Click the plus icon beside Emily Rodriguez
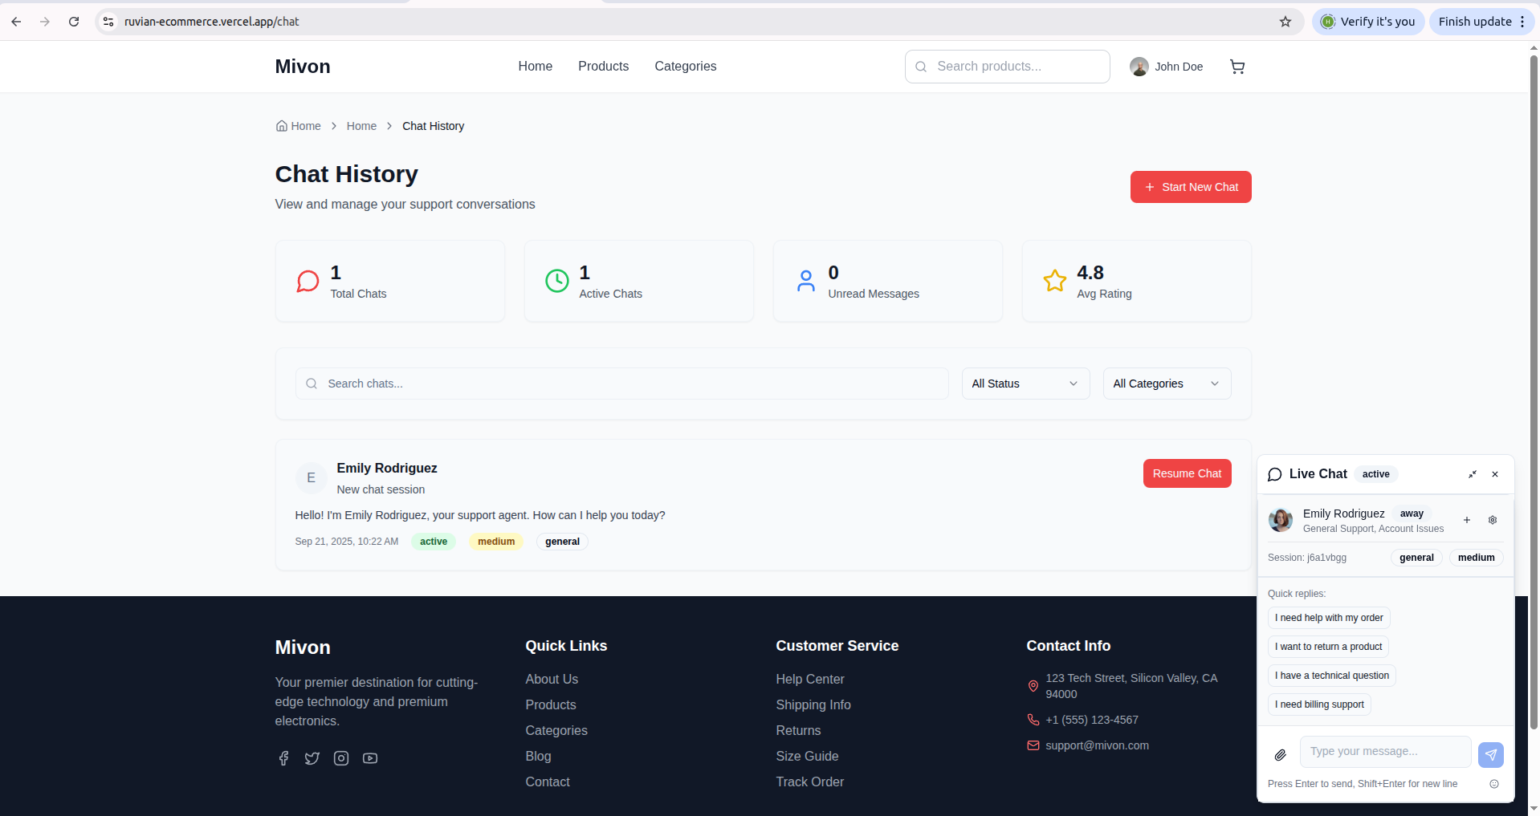The width and height of the screenshot is (1540, 816). 1466,520
